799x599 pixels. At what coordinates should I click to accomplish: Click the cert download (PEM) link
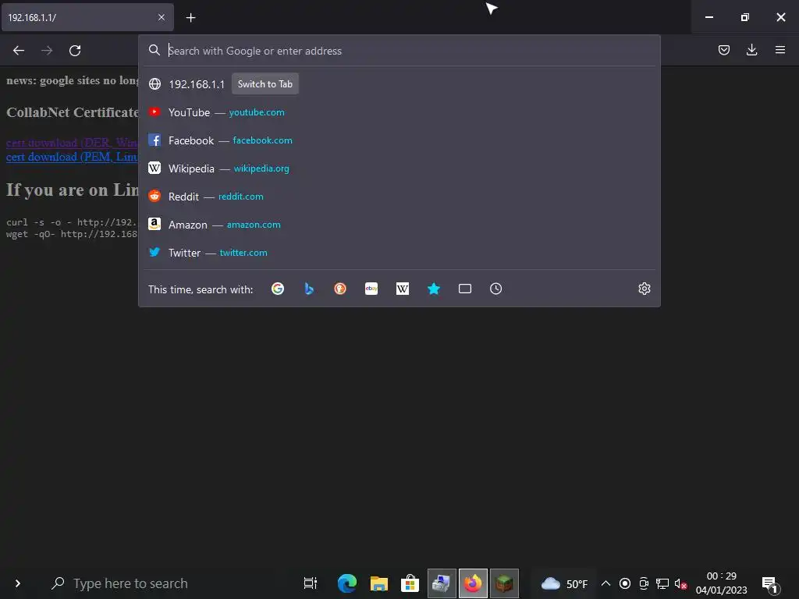[x=72, y=157]
